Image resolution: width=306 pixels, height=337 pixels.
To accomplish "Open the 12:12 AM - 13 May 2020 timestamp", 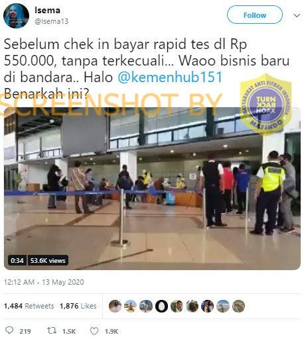I will 44,282.
